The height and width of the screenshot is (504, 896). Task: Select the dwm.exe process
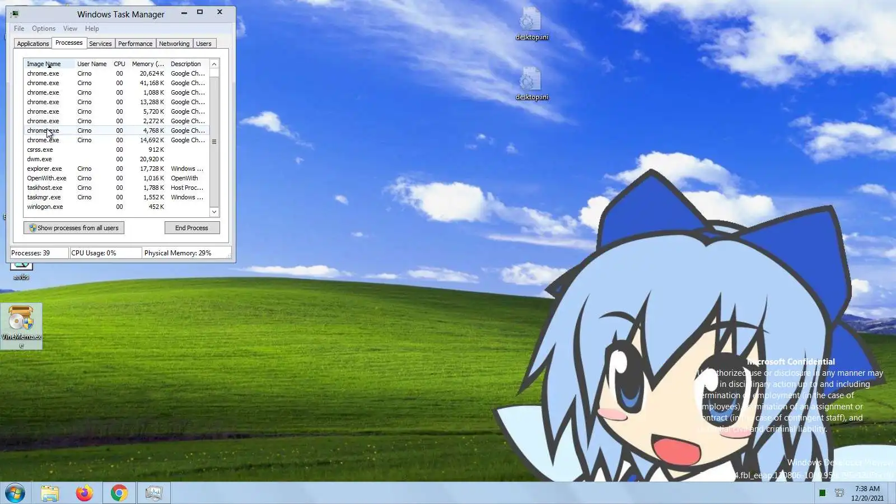116,159
